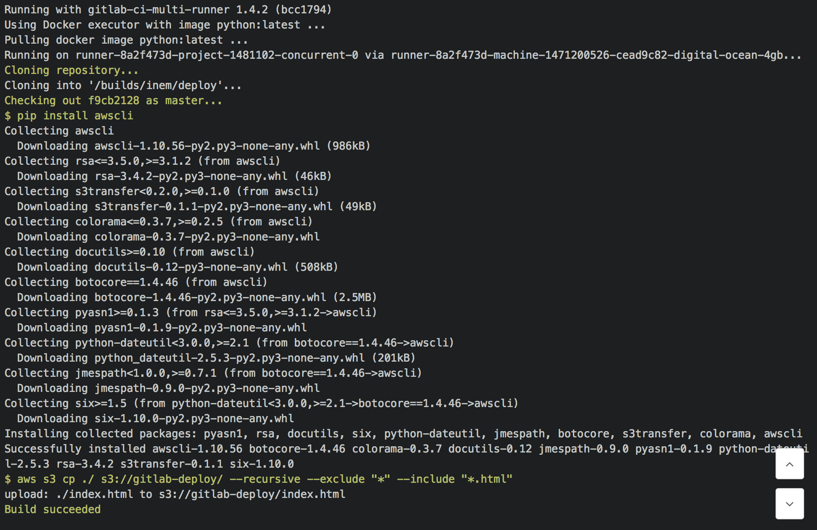Click the 'upload: ./index.html' output line
Screen dimensions: 817x530
[175, 494]
